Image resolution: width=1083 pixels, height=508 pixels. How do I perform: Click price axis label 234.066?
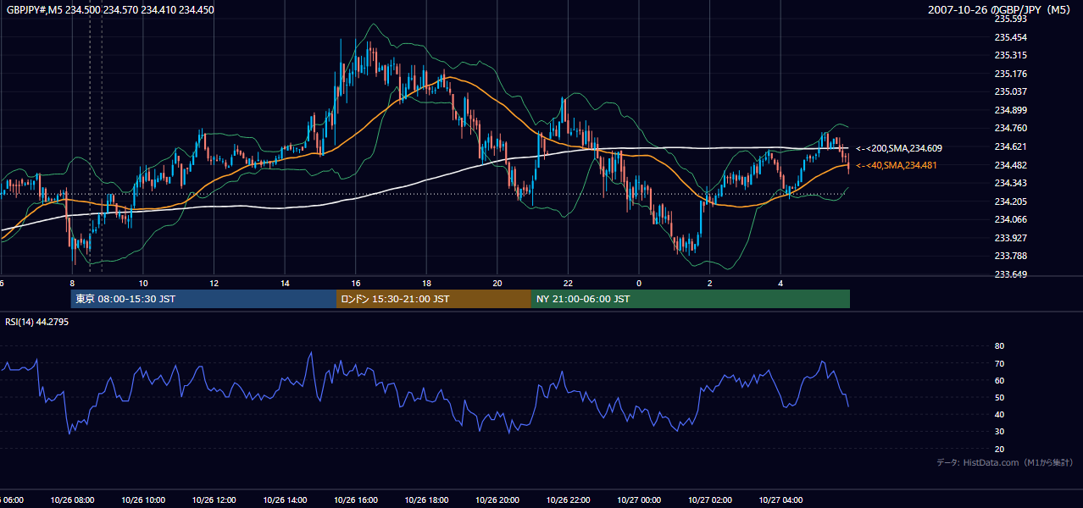[1011, 219]
